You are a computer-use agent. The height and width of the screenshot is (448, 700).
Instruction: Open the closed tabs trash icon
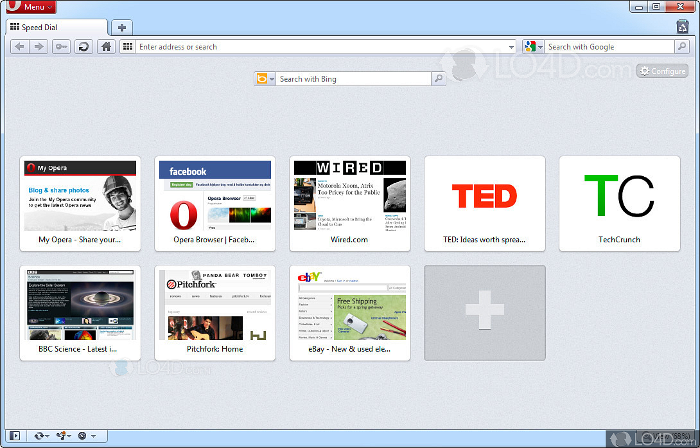pyautogui.click(x=683, y=27)
